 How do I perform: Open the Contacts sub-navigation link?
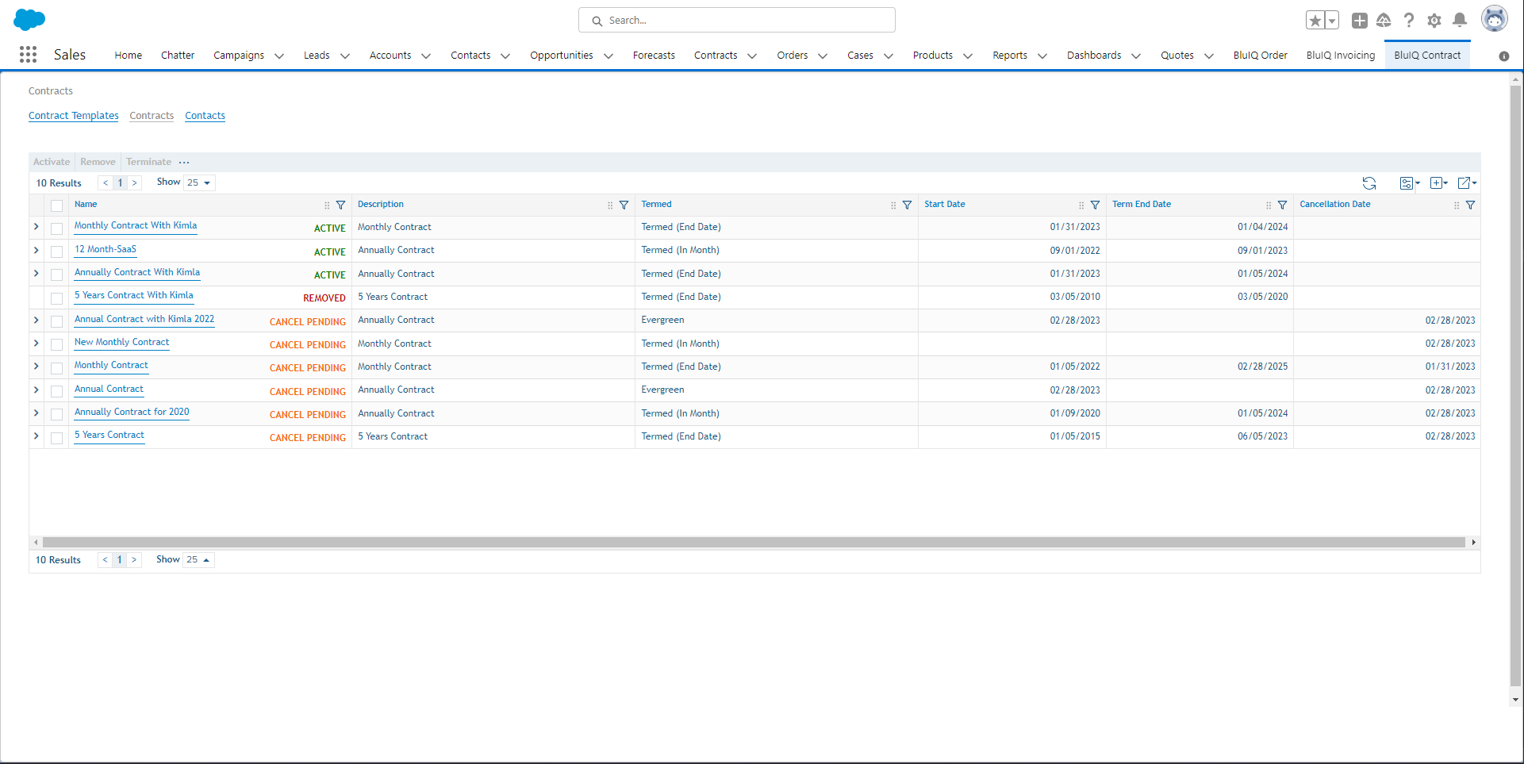click(x=205, y=116)
